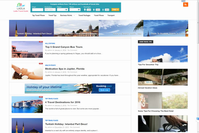This screenshot has width=199, height=133.
Task: Click No Comment under Grand Canyon article
Action: [72, 50]
